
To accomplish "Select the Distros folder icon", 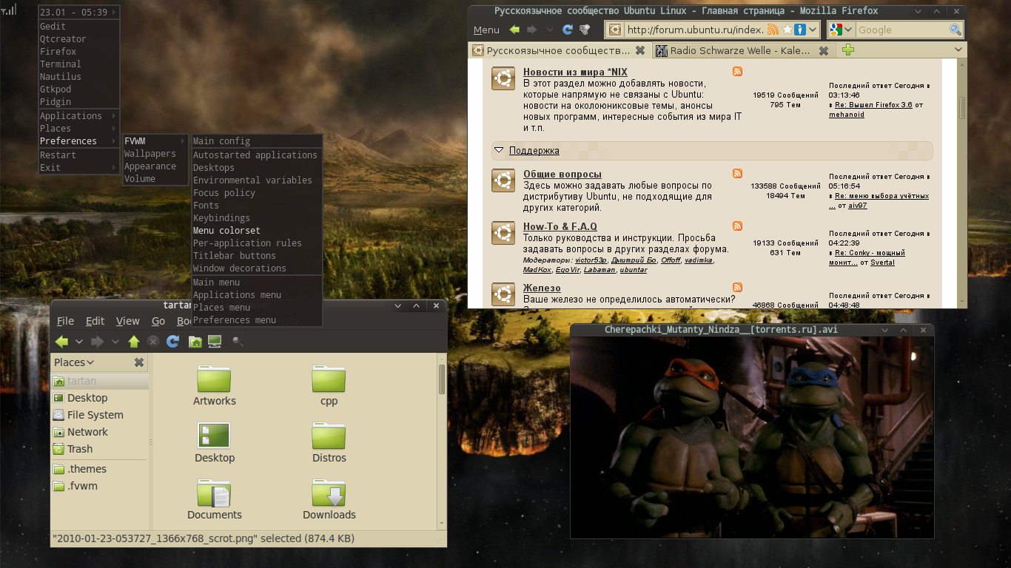I will [329, 436].
